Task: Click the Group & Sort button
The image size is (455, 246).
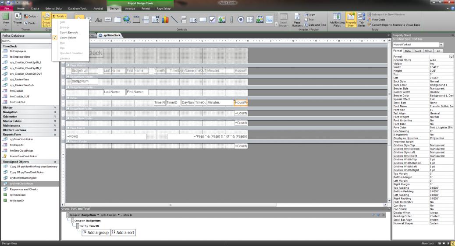Action: click(x=46, y=20)
